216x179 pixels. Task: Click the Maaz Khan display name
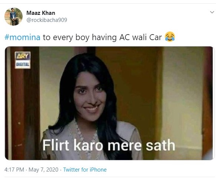coord(41,13)
